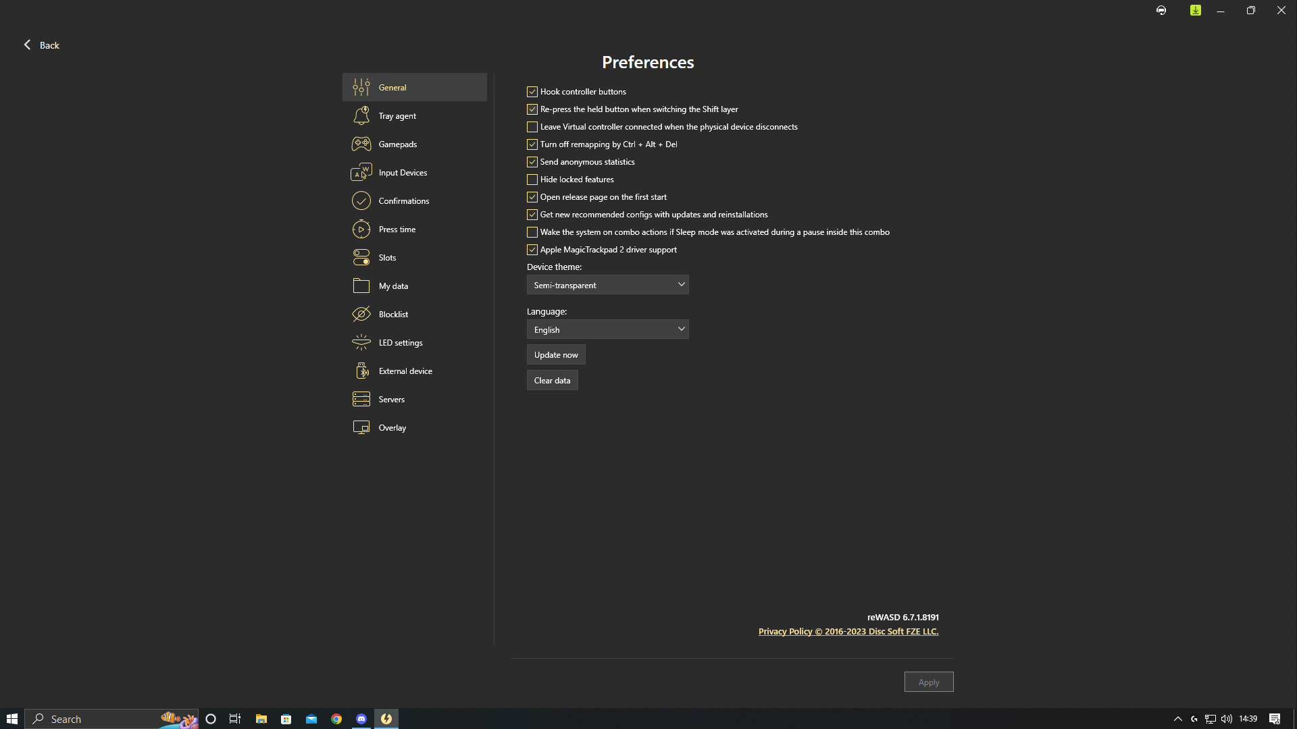Select the Overlay monitor icon
Screen dimensions: 1297x729
[361, 428]
